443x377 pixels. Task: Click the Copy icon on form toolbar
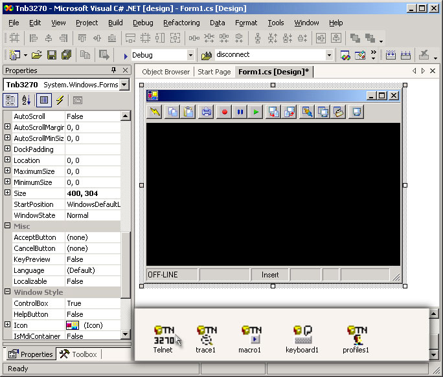pos(172,112)
